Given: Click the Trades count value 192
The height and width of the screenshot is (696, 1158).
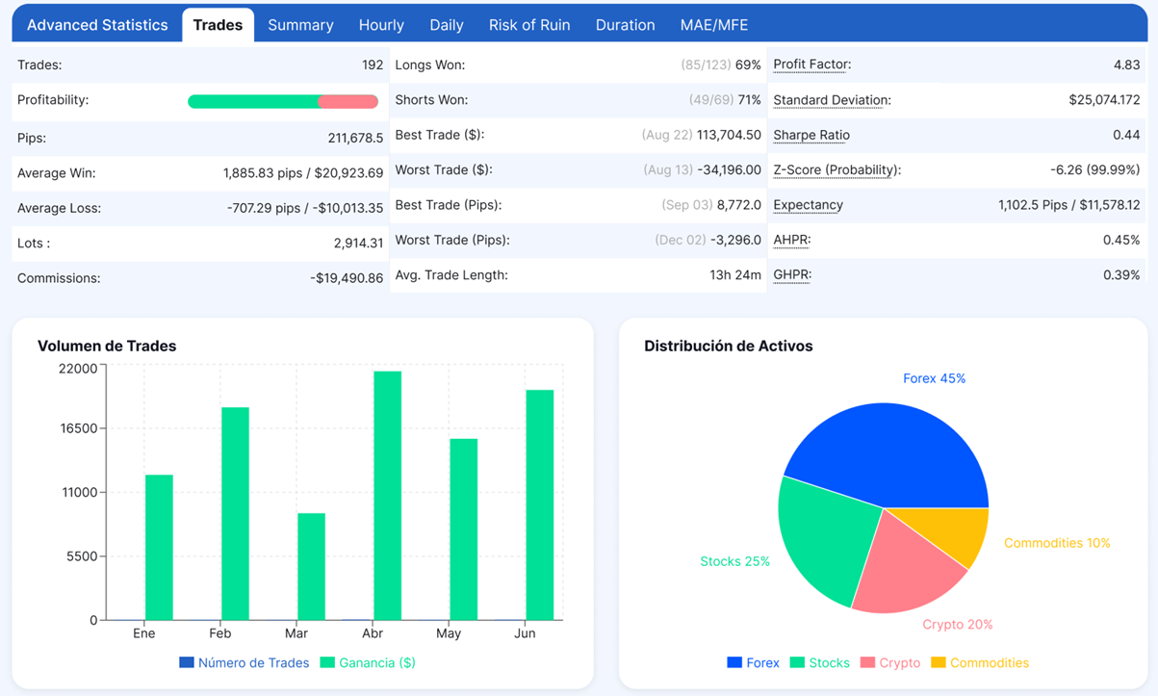Looking at the screenshot, I should (372, 65).
